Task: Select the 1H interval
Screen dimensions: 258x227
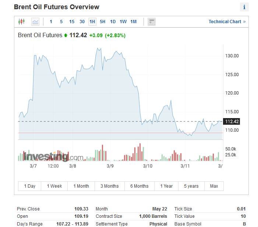Action: coord(92,22)
